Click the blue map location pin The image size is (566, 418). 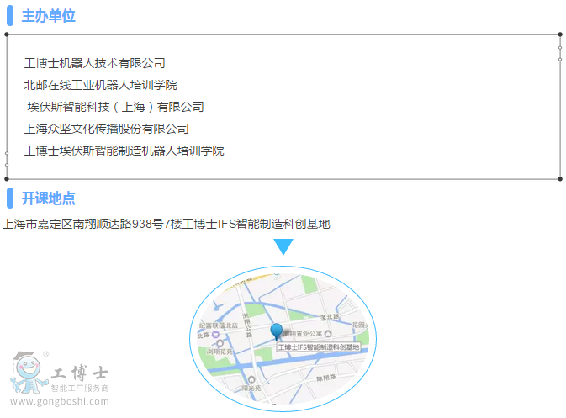pyautogui.click(x=277, y=331)
